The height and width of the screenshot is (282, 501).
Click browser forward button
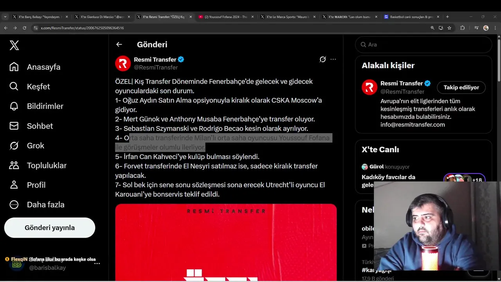[x=15, y=28]
